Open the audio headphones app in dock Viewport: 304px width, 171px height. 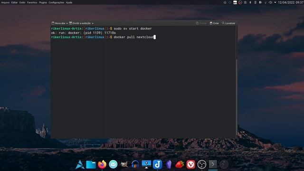[135, 164]
